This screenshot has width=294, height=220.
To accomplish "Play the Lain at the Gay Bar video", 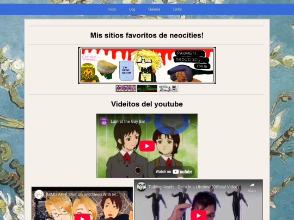I will pos(147,146).
